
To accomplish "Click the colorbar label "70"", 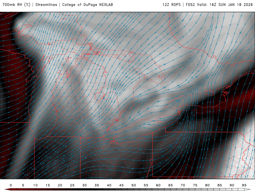I will click(183, 185).
